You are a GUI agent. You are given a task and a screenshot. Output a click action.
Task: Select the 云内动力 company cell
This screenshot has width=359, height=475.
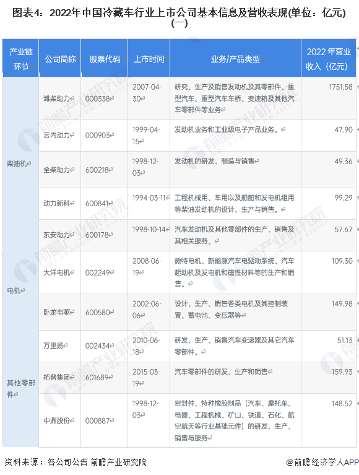(x=58, y=135)
